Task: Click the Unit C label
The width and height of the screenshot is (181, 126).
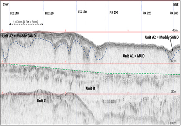Action: (x=41, y=101)
